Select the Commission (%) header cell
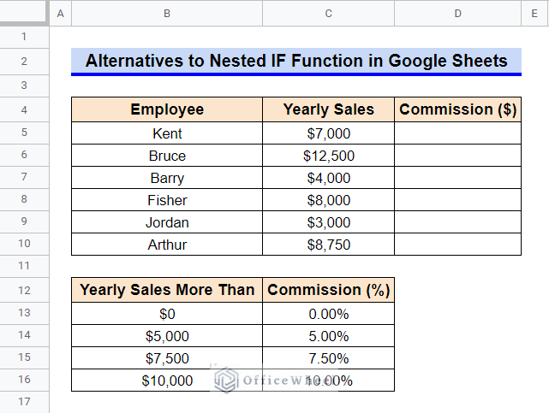 click(x=328, y=290)
